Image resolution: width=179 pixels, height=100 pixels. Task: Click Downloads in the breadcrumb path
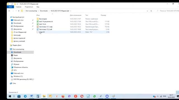point(44,11)
